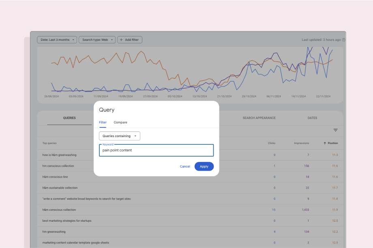
Task: Click the Apply button
Action: (x=204, y=166)
